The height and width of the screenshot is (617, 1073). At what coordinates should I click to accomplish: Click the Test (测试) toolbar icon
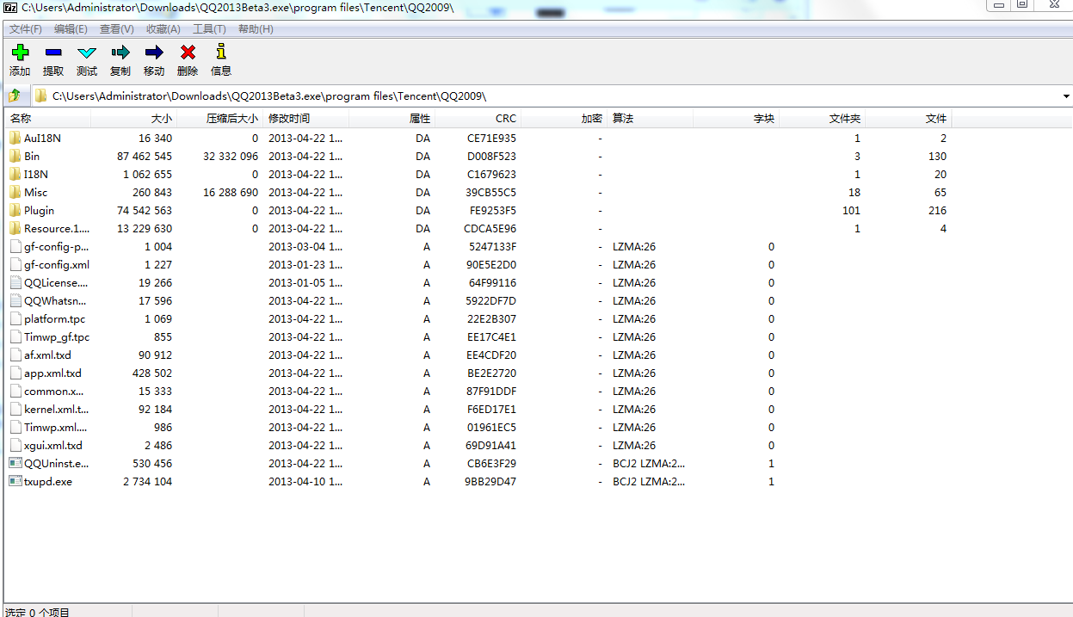coord(87,52)
